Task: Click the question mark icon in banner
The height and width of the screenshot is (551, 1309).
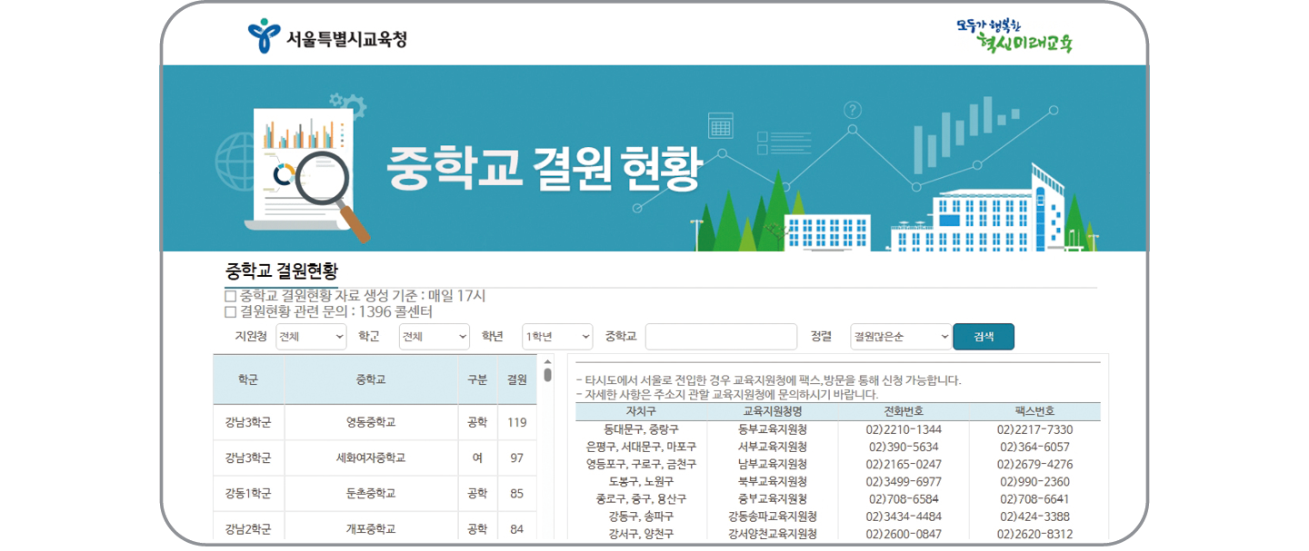Action: 852,111
